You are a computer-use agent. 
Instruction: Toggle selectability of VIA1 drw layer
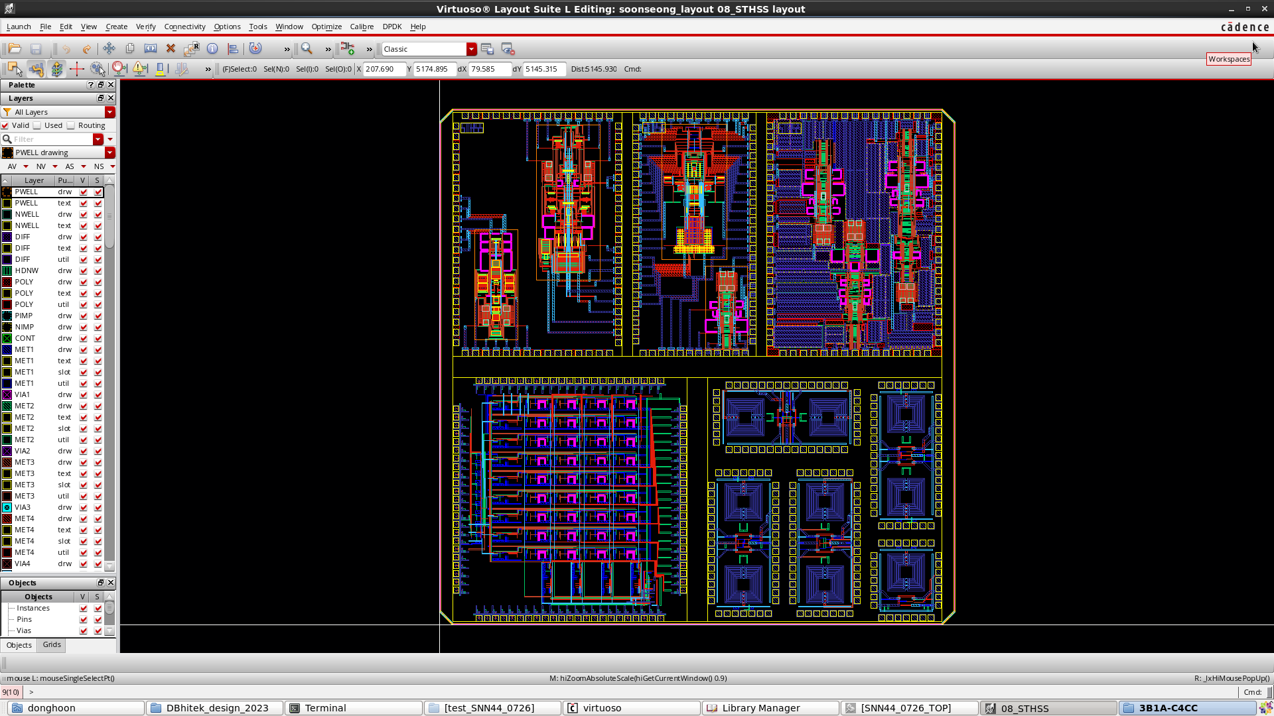click(98, 395)
